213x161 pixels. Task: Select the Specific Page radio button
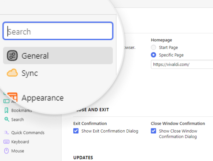pos(153,55)
